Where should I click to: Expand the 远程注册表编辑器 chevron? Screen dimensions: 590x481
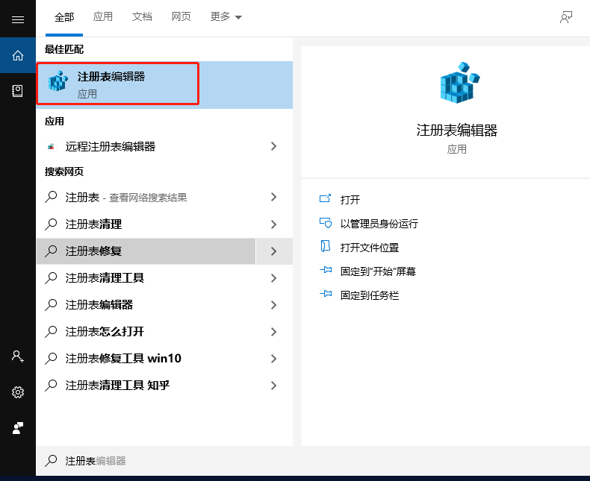point(274,146)
